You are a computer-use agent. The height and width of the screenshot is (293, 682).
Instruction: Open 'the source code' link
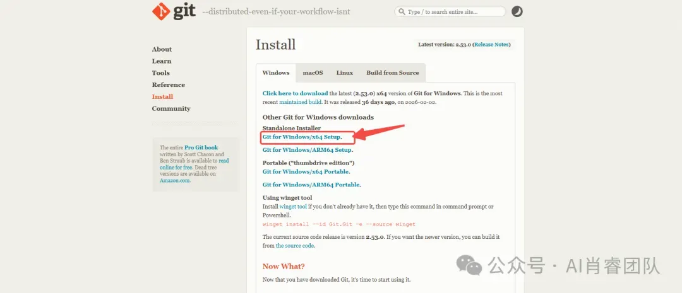click(295, 246)
